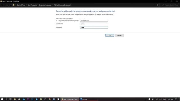This screenshot has width=180, height=101.
Task: Open Task View in the taskbar
Action: [x=10, y=99]
